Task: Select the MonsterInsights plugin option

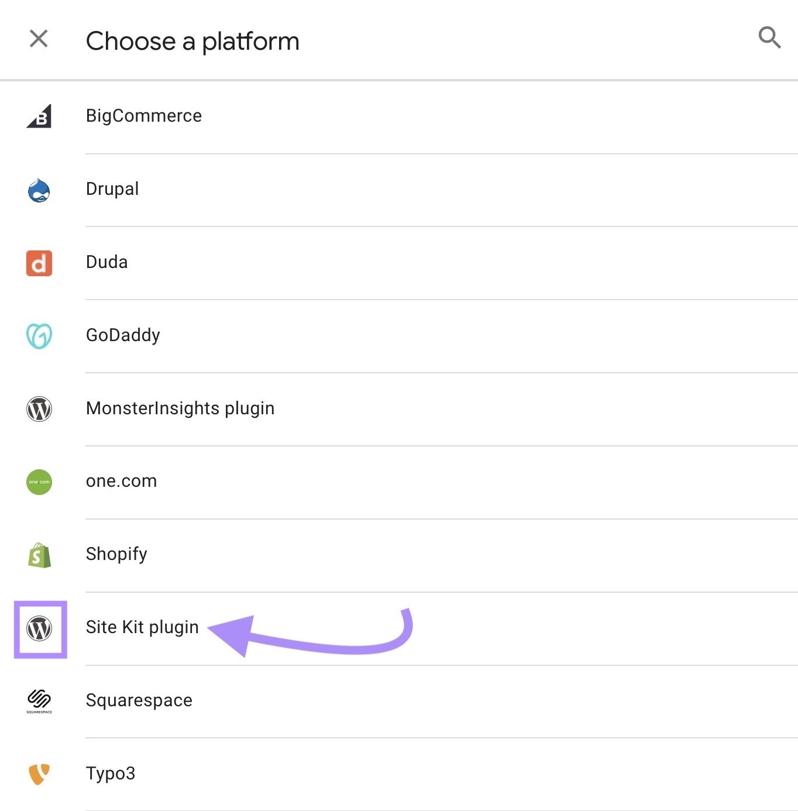Action: [180, 409]
